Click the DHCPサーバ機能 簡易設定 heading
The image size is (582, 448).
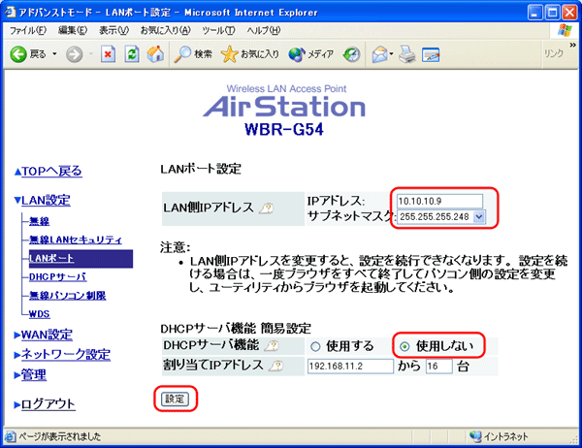(236, 329)
